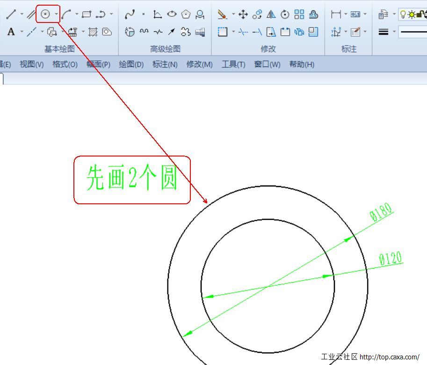The width and height of the screenshot is (427, 365).
Task: Select the Centerline tool
Action: click(x=32, y=32)
